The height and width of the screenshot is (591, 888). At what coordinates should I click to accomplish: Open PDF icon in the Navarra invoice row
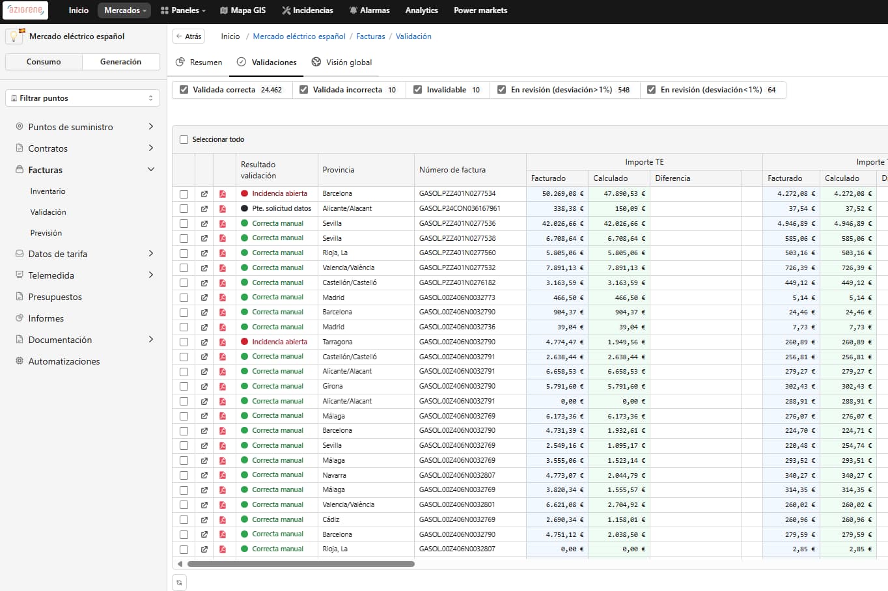(223, 476)
